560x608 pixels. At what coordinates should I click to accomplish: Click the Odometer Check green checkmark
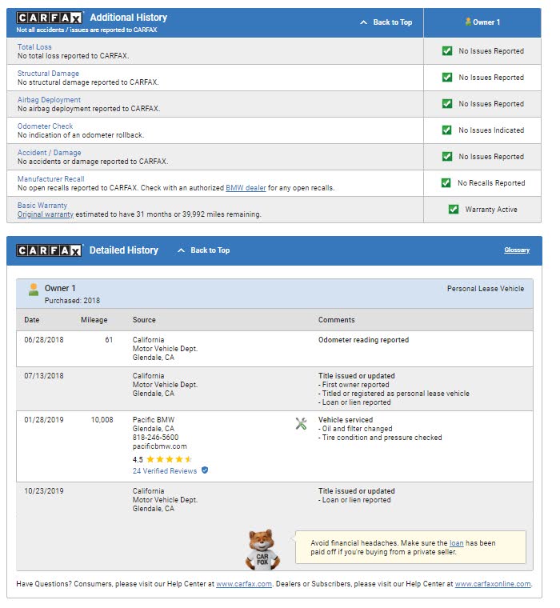coord(447,130)
